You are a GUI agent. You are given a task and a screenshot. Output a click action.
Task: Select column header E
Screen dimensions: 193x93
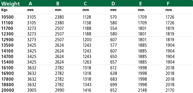coord(141,4)
